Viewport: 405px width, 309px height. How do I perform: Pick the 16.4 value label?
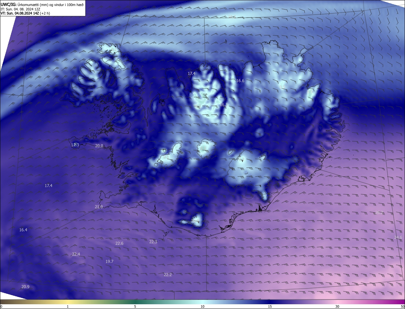point(23,230)
